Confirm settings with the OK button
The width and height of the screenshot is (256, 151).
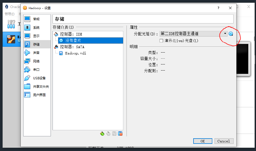[x=203, y=141]
